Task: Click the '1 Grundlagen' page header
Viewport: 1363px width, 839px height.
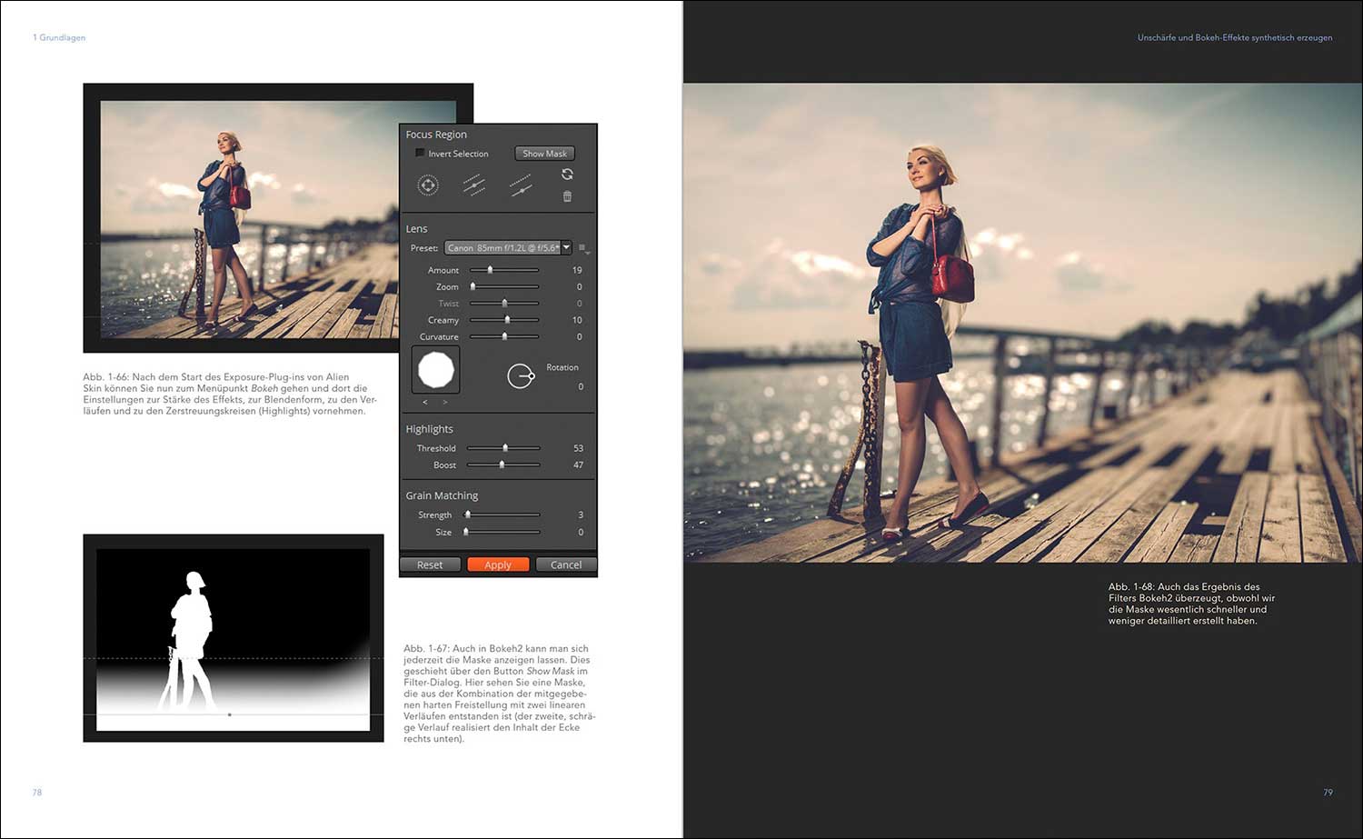Action: pyautogui.click(x=59, y=37)
